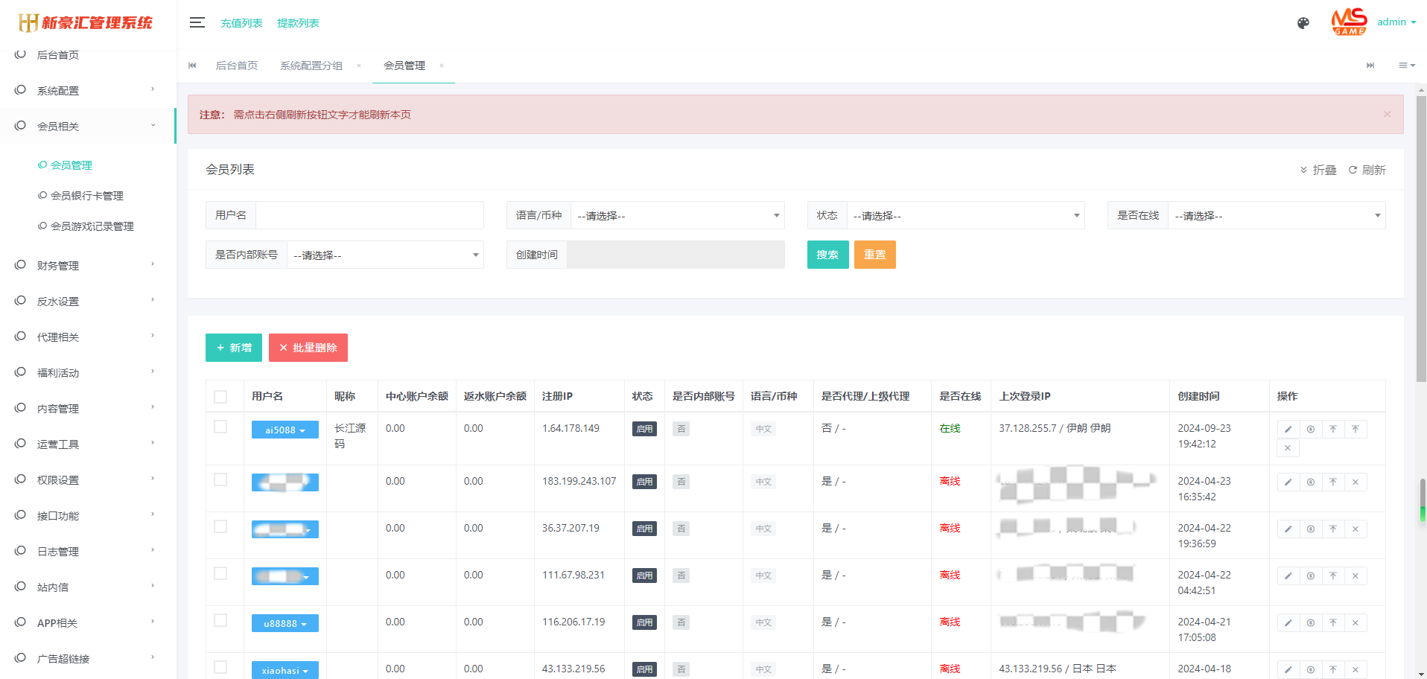Open the balance adjustment icon for ai5088
The width and height of the screenshot is (1427, 679).
tap(1310, 429)
